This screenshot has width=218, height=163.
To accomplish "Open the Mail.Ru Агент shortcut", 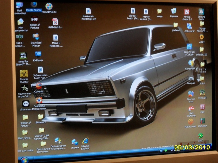I will pos(191,122).
